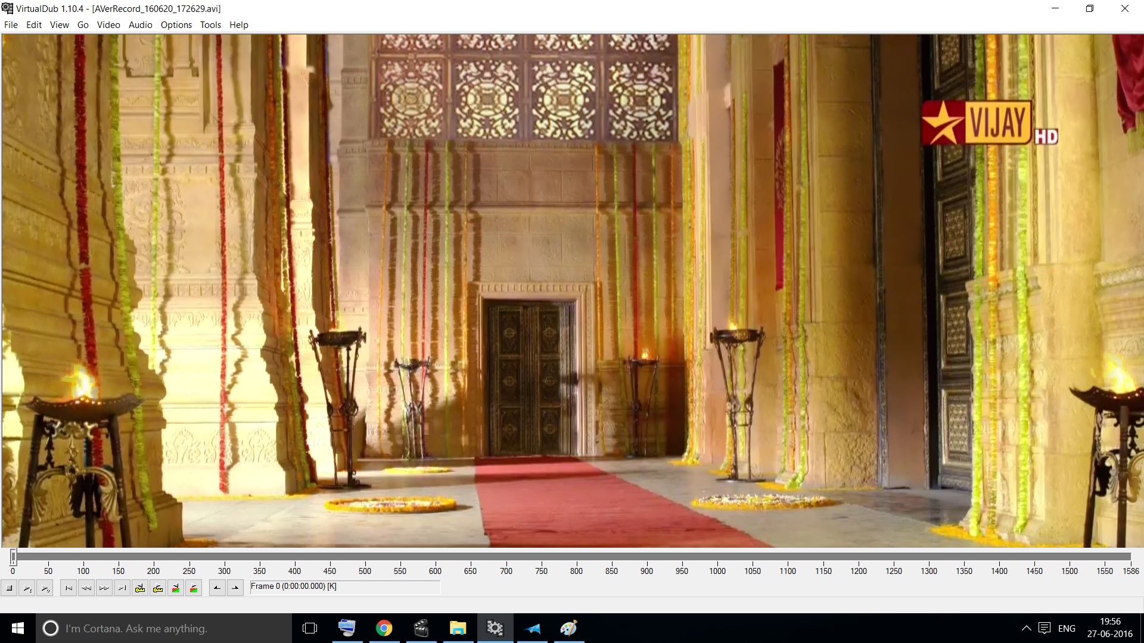Play the output video preview
The height and width of the screenshot is (643, 1144).
[x=45, y=588]
